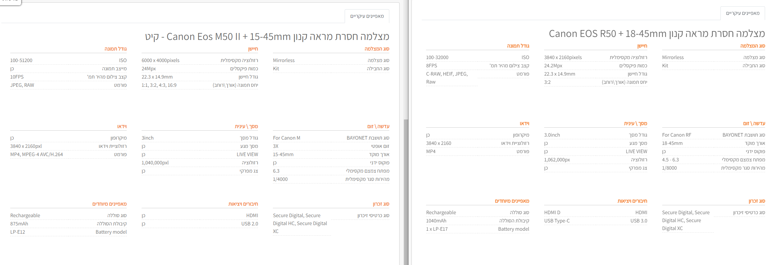Click the '3840 x 2160pxl' video resolution value
The image size is (774, 265).
click(26, 146)
